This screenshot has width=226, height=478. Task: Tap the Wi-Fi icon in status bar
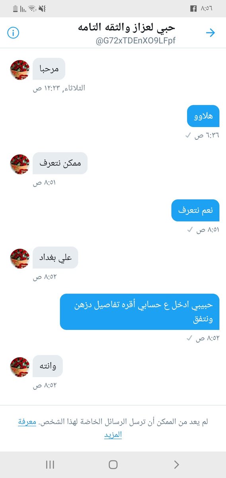pos(31,8)
